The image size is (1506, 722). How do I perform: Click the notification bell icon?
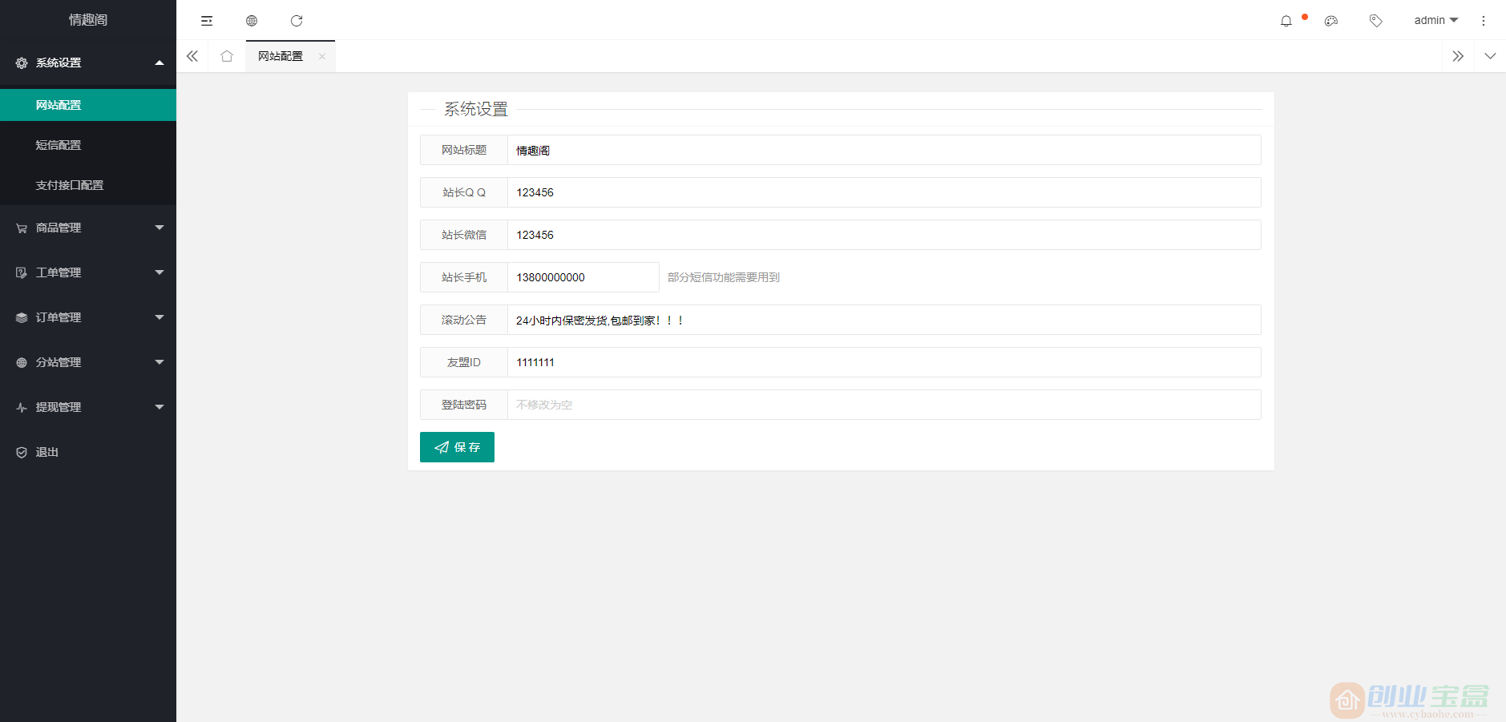[x=1286, y=20]
